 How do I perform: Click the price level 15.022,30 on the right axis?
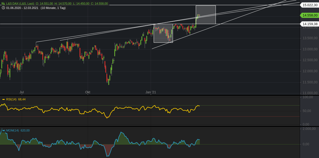coord(309,5)
